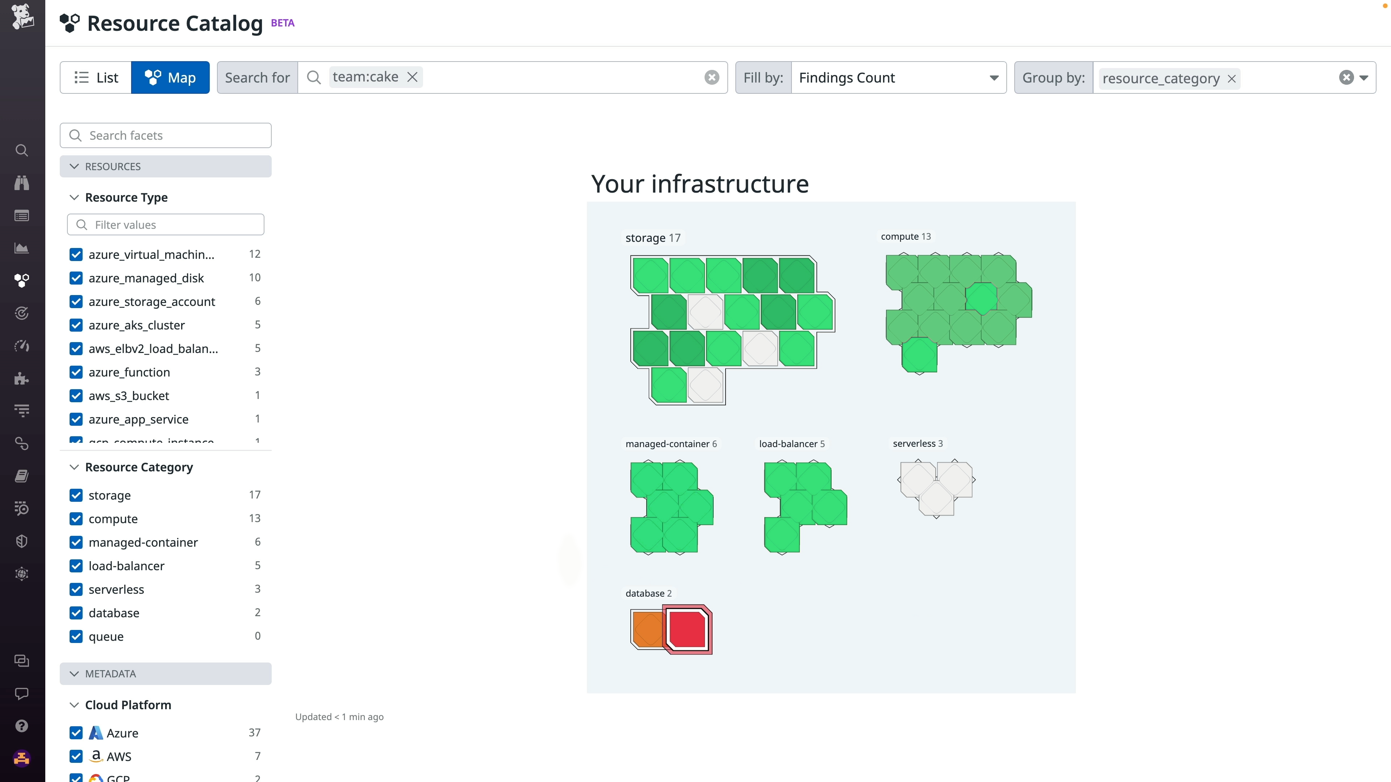Disable the AWS cloud platform filter

coord(76,756)
